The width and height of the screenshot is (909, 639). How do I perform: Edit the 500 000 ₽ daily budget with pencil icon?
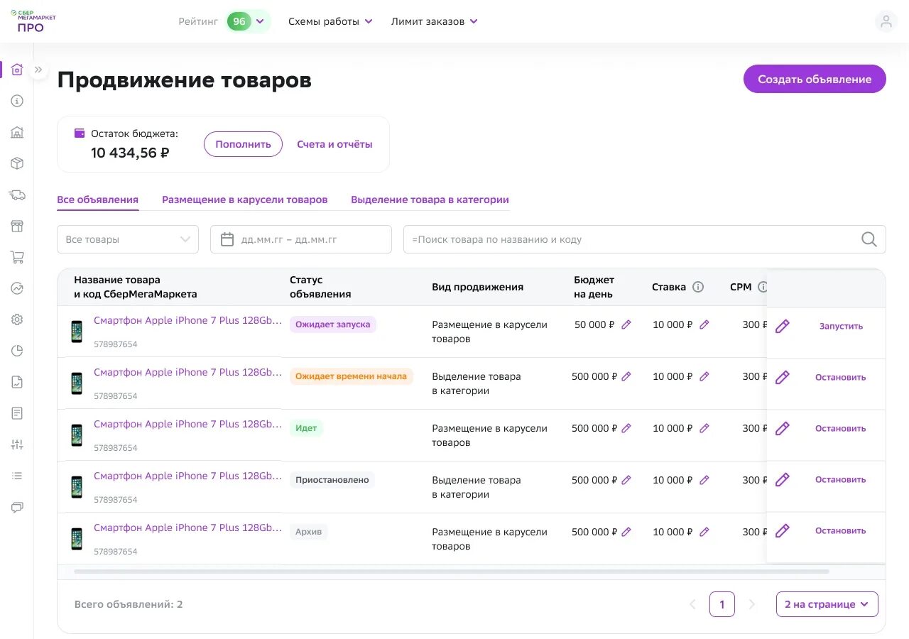[626, 376]
